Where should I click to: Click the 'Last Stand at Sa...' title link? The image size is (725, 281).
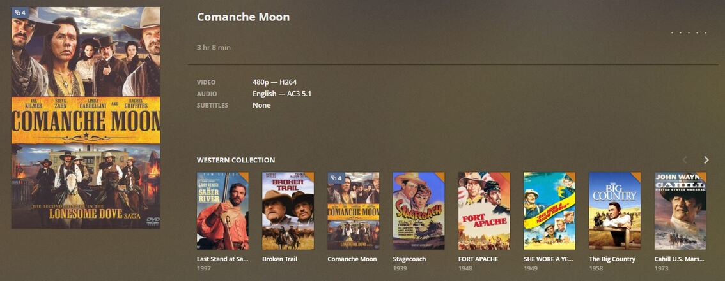point(222,259)
